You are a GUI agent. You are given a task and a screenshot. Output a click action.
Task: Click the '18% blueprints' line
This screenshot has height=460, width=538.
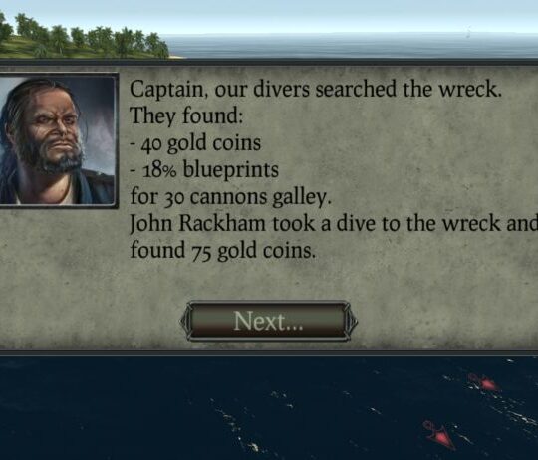pos(204,170)
